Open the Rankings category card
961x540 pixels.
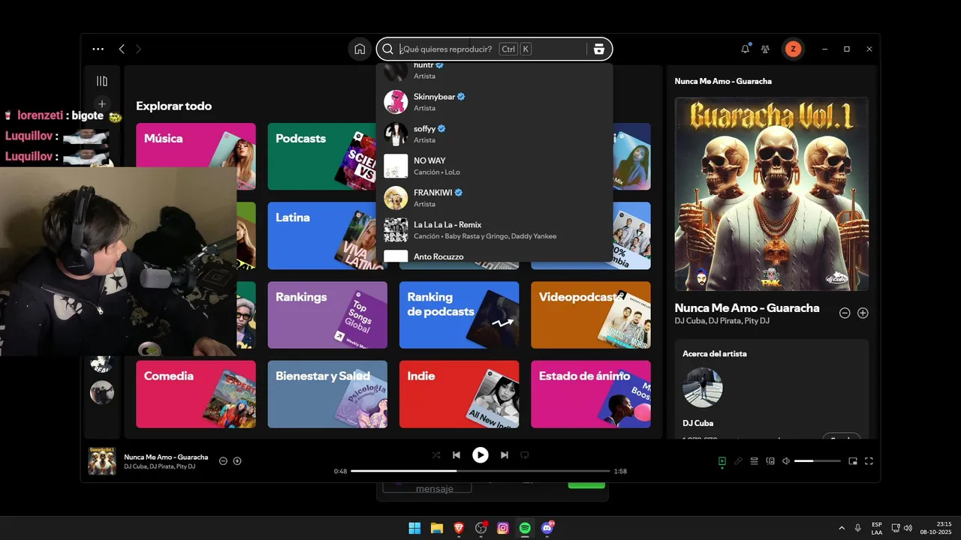pos(327,315)
